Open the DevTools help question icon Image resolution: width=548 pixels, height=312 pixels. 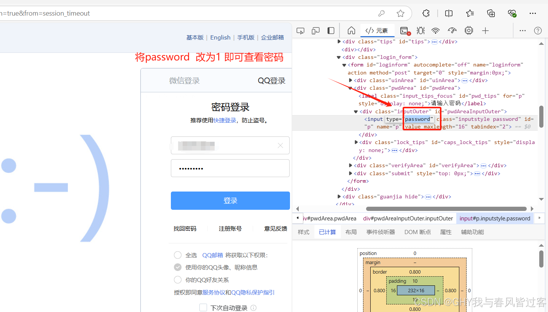538,31
